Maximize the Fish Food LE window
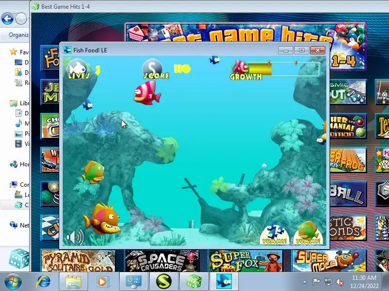This screenshot has width=389, height=291. [x=301, y=50]
